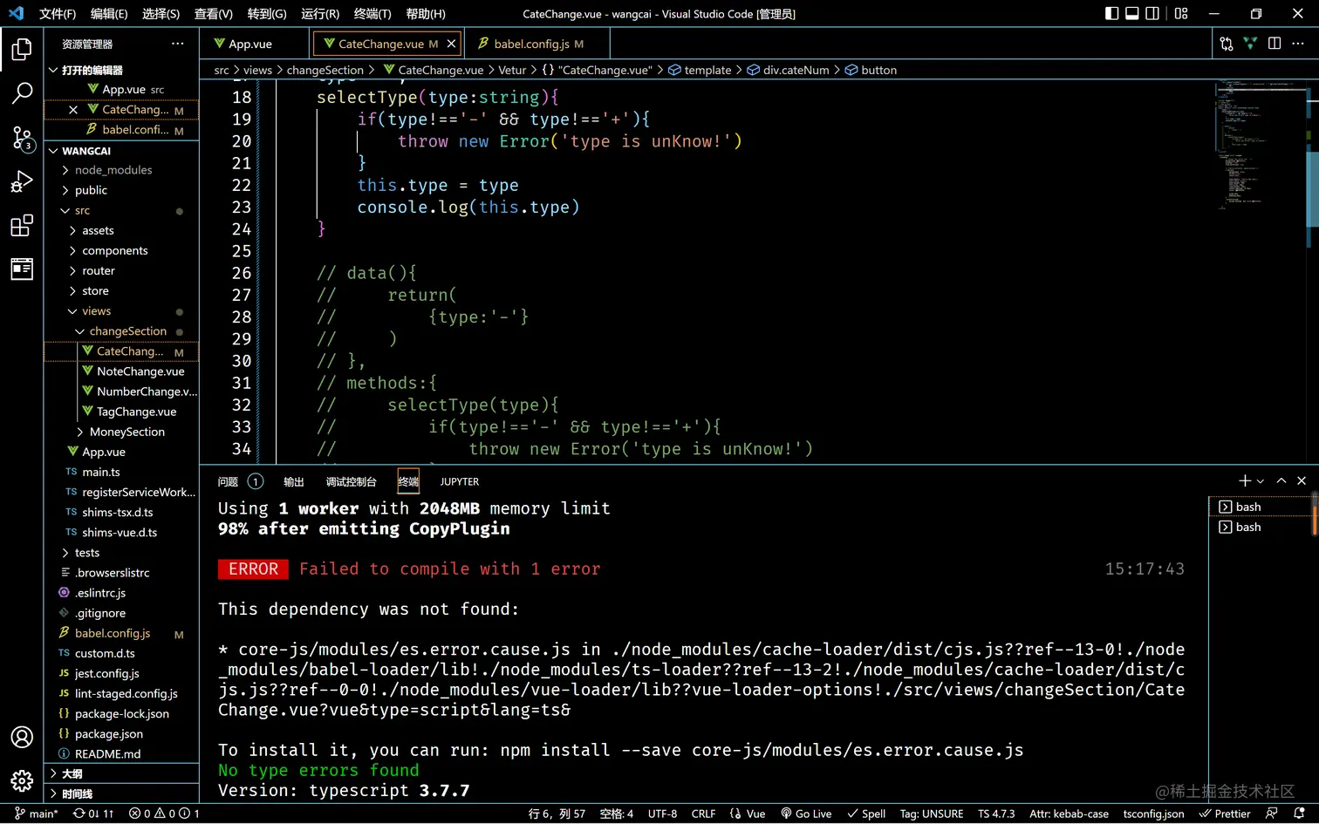Toggle maximized panel size with the caret
Image resolution: width=1319 pixels, height=824 pixels.
(x=1281, y=480)
